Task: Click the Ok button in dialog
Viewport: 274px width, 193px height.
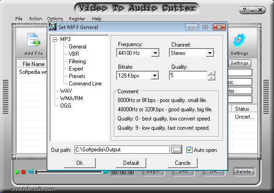Action: point(80,163)
